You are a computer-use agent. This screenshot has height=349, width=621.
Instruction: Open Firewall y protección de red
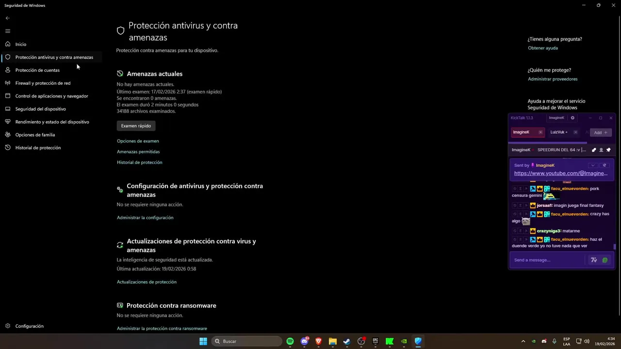click(x=51, y=83)
